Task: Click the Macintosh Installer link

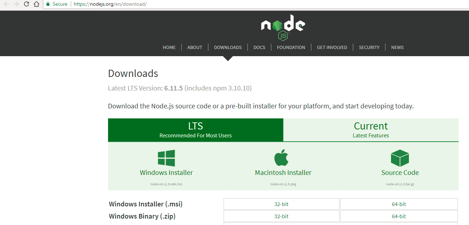Action: click(x=283, y=172)
